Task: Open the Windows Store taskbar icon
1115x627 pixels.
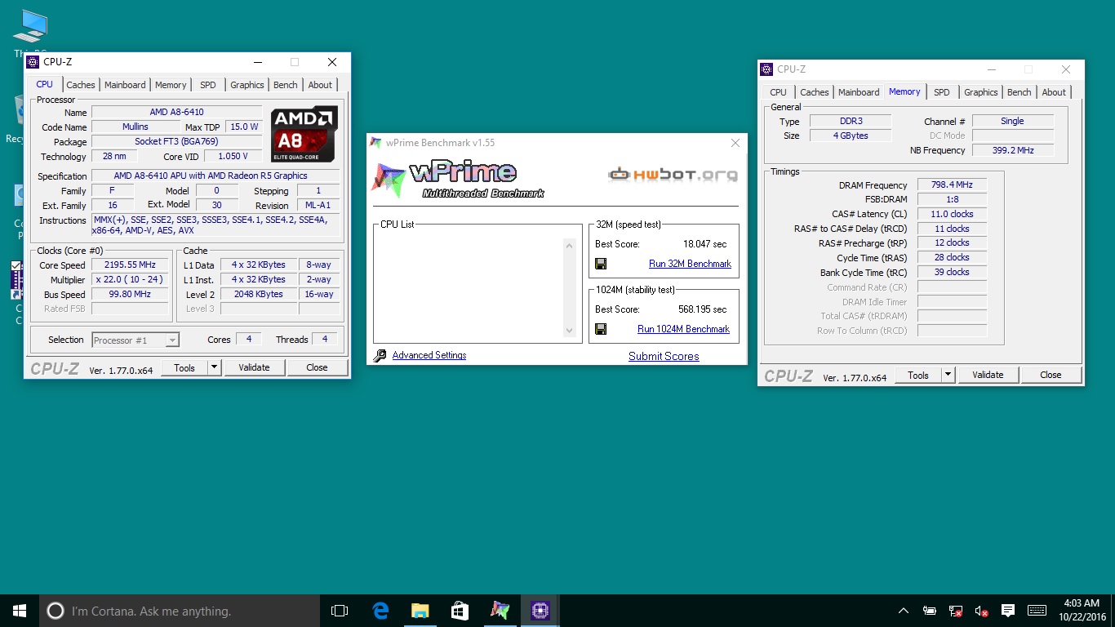Action: (460, 611)
